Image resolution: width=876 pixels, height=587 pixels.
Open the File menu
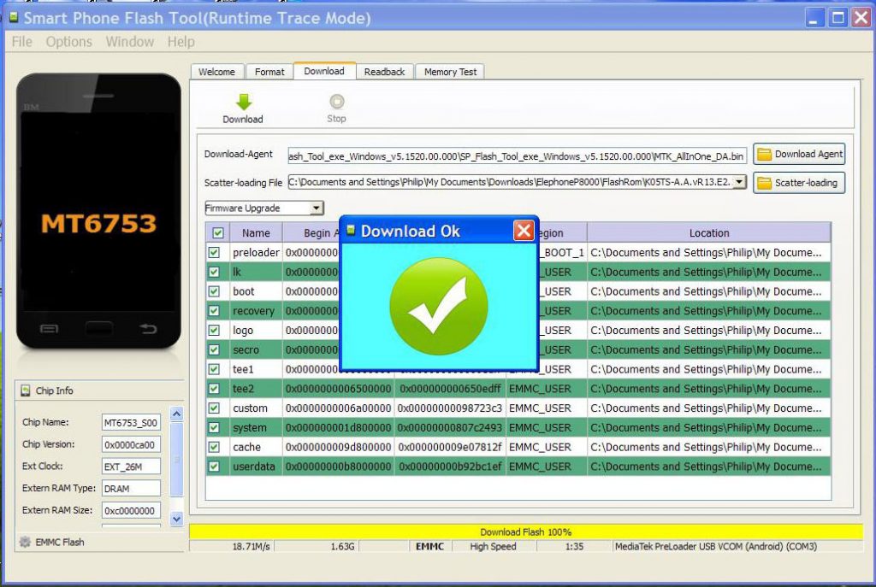[21, 42]
